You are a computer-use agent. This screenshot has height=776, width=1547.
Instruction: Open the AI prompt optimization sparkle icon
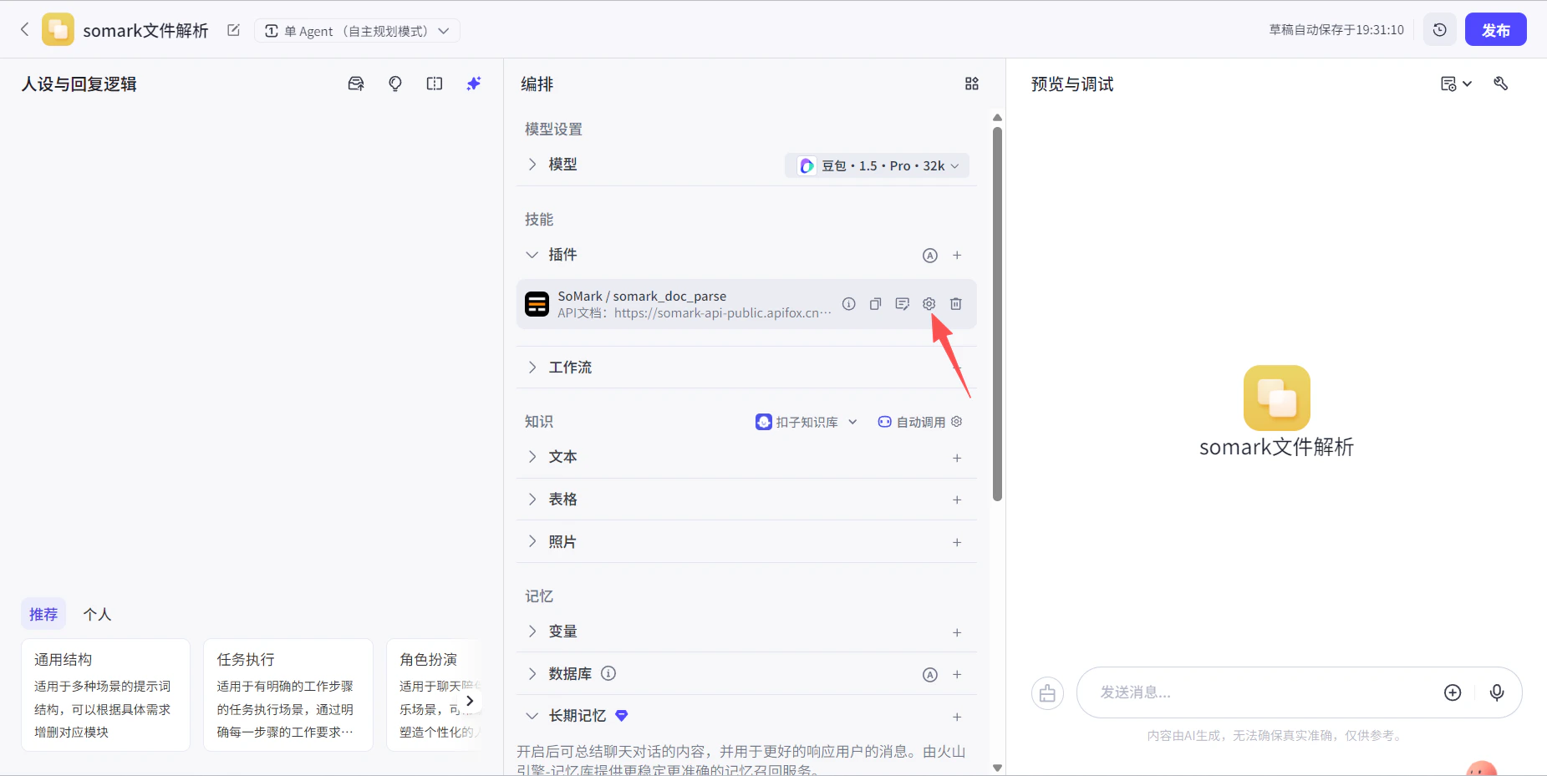pyautogui.click(x=474, y=84)
